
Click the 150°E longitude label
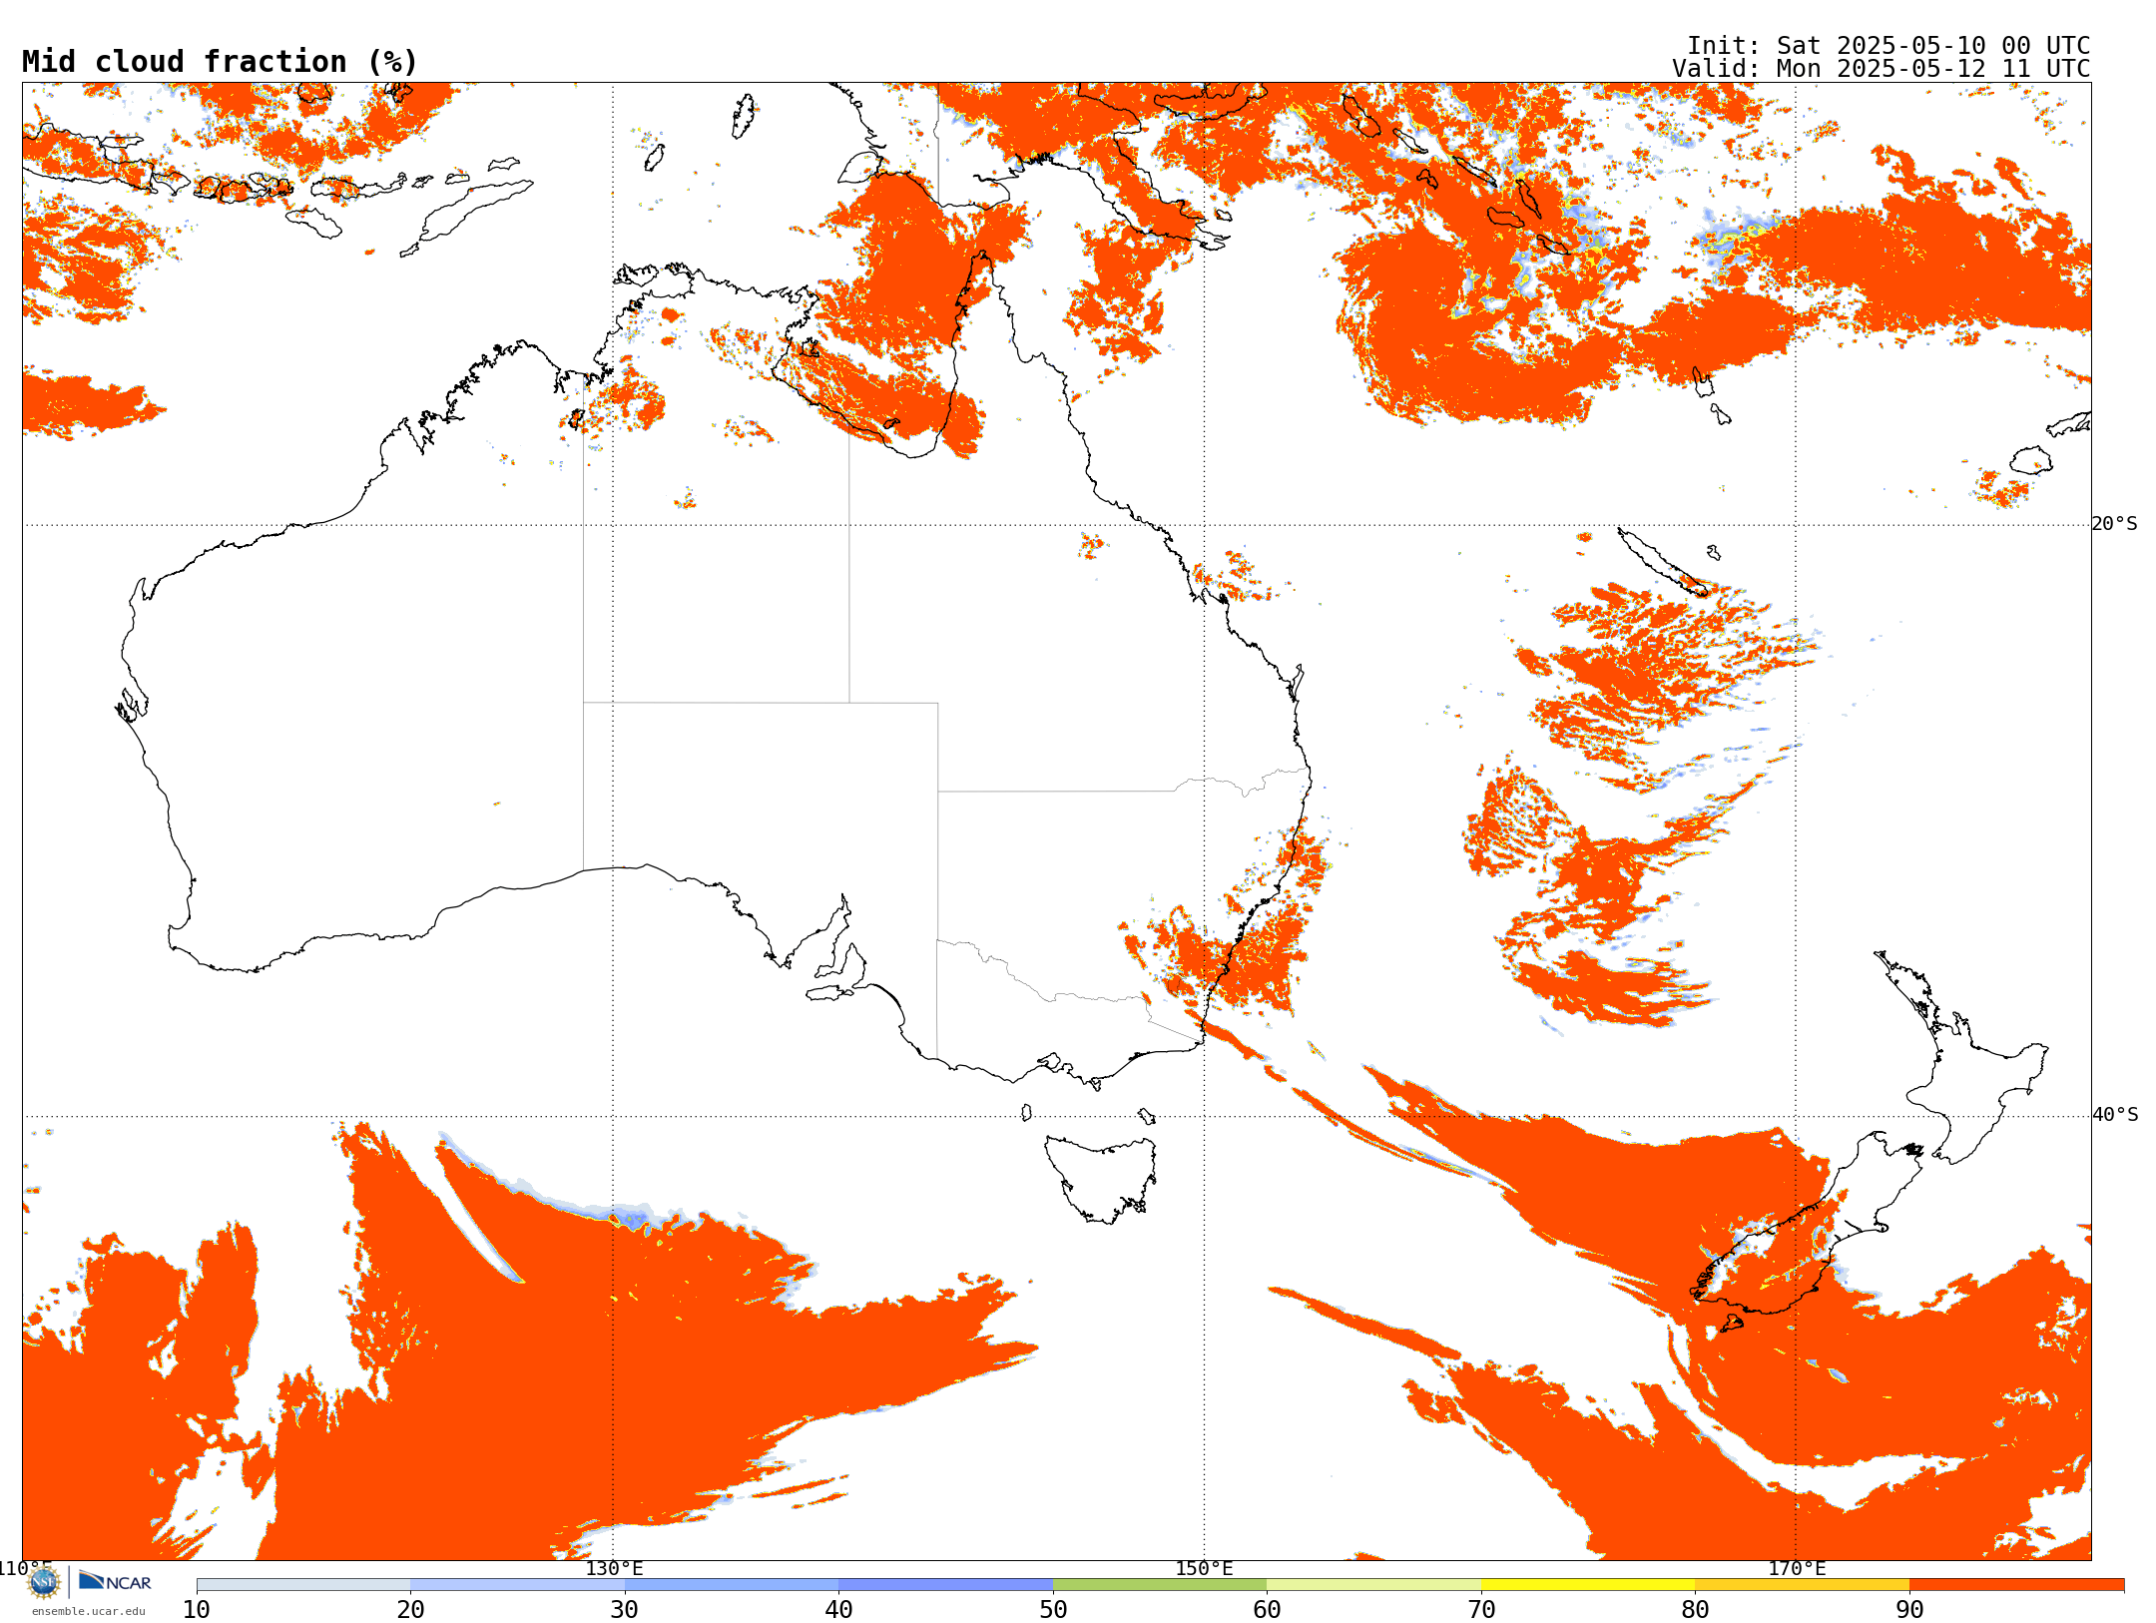point(1204,1568)
